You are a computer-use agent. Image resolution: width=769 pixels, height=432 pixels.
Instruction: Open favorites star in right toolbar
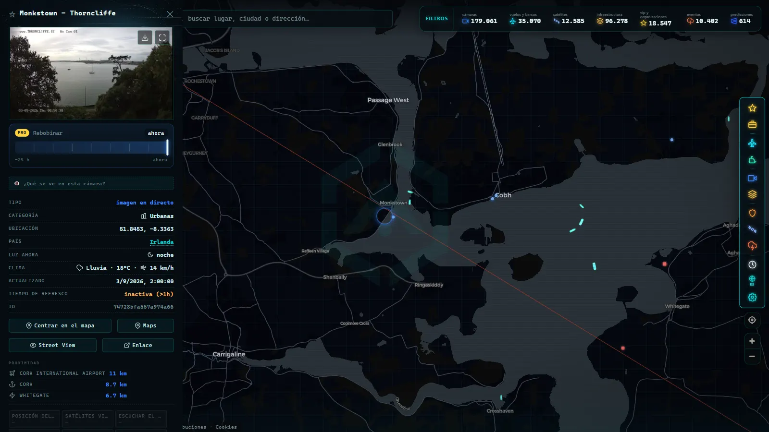[x=752, y=108]
